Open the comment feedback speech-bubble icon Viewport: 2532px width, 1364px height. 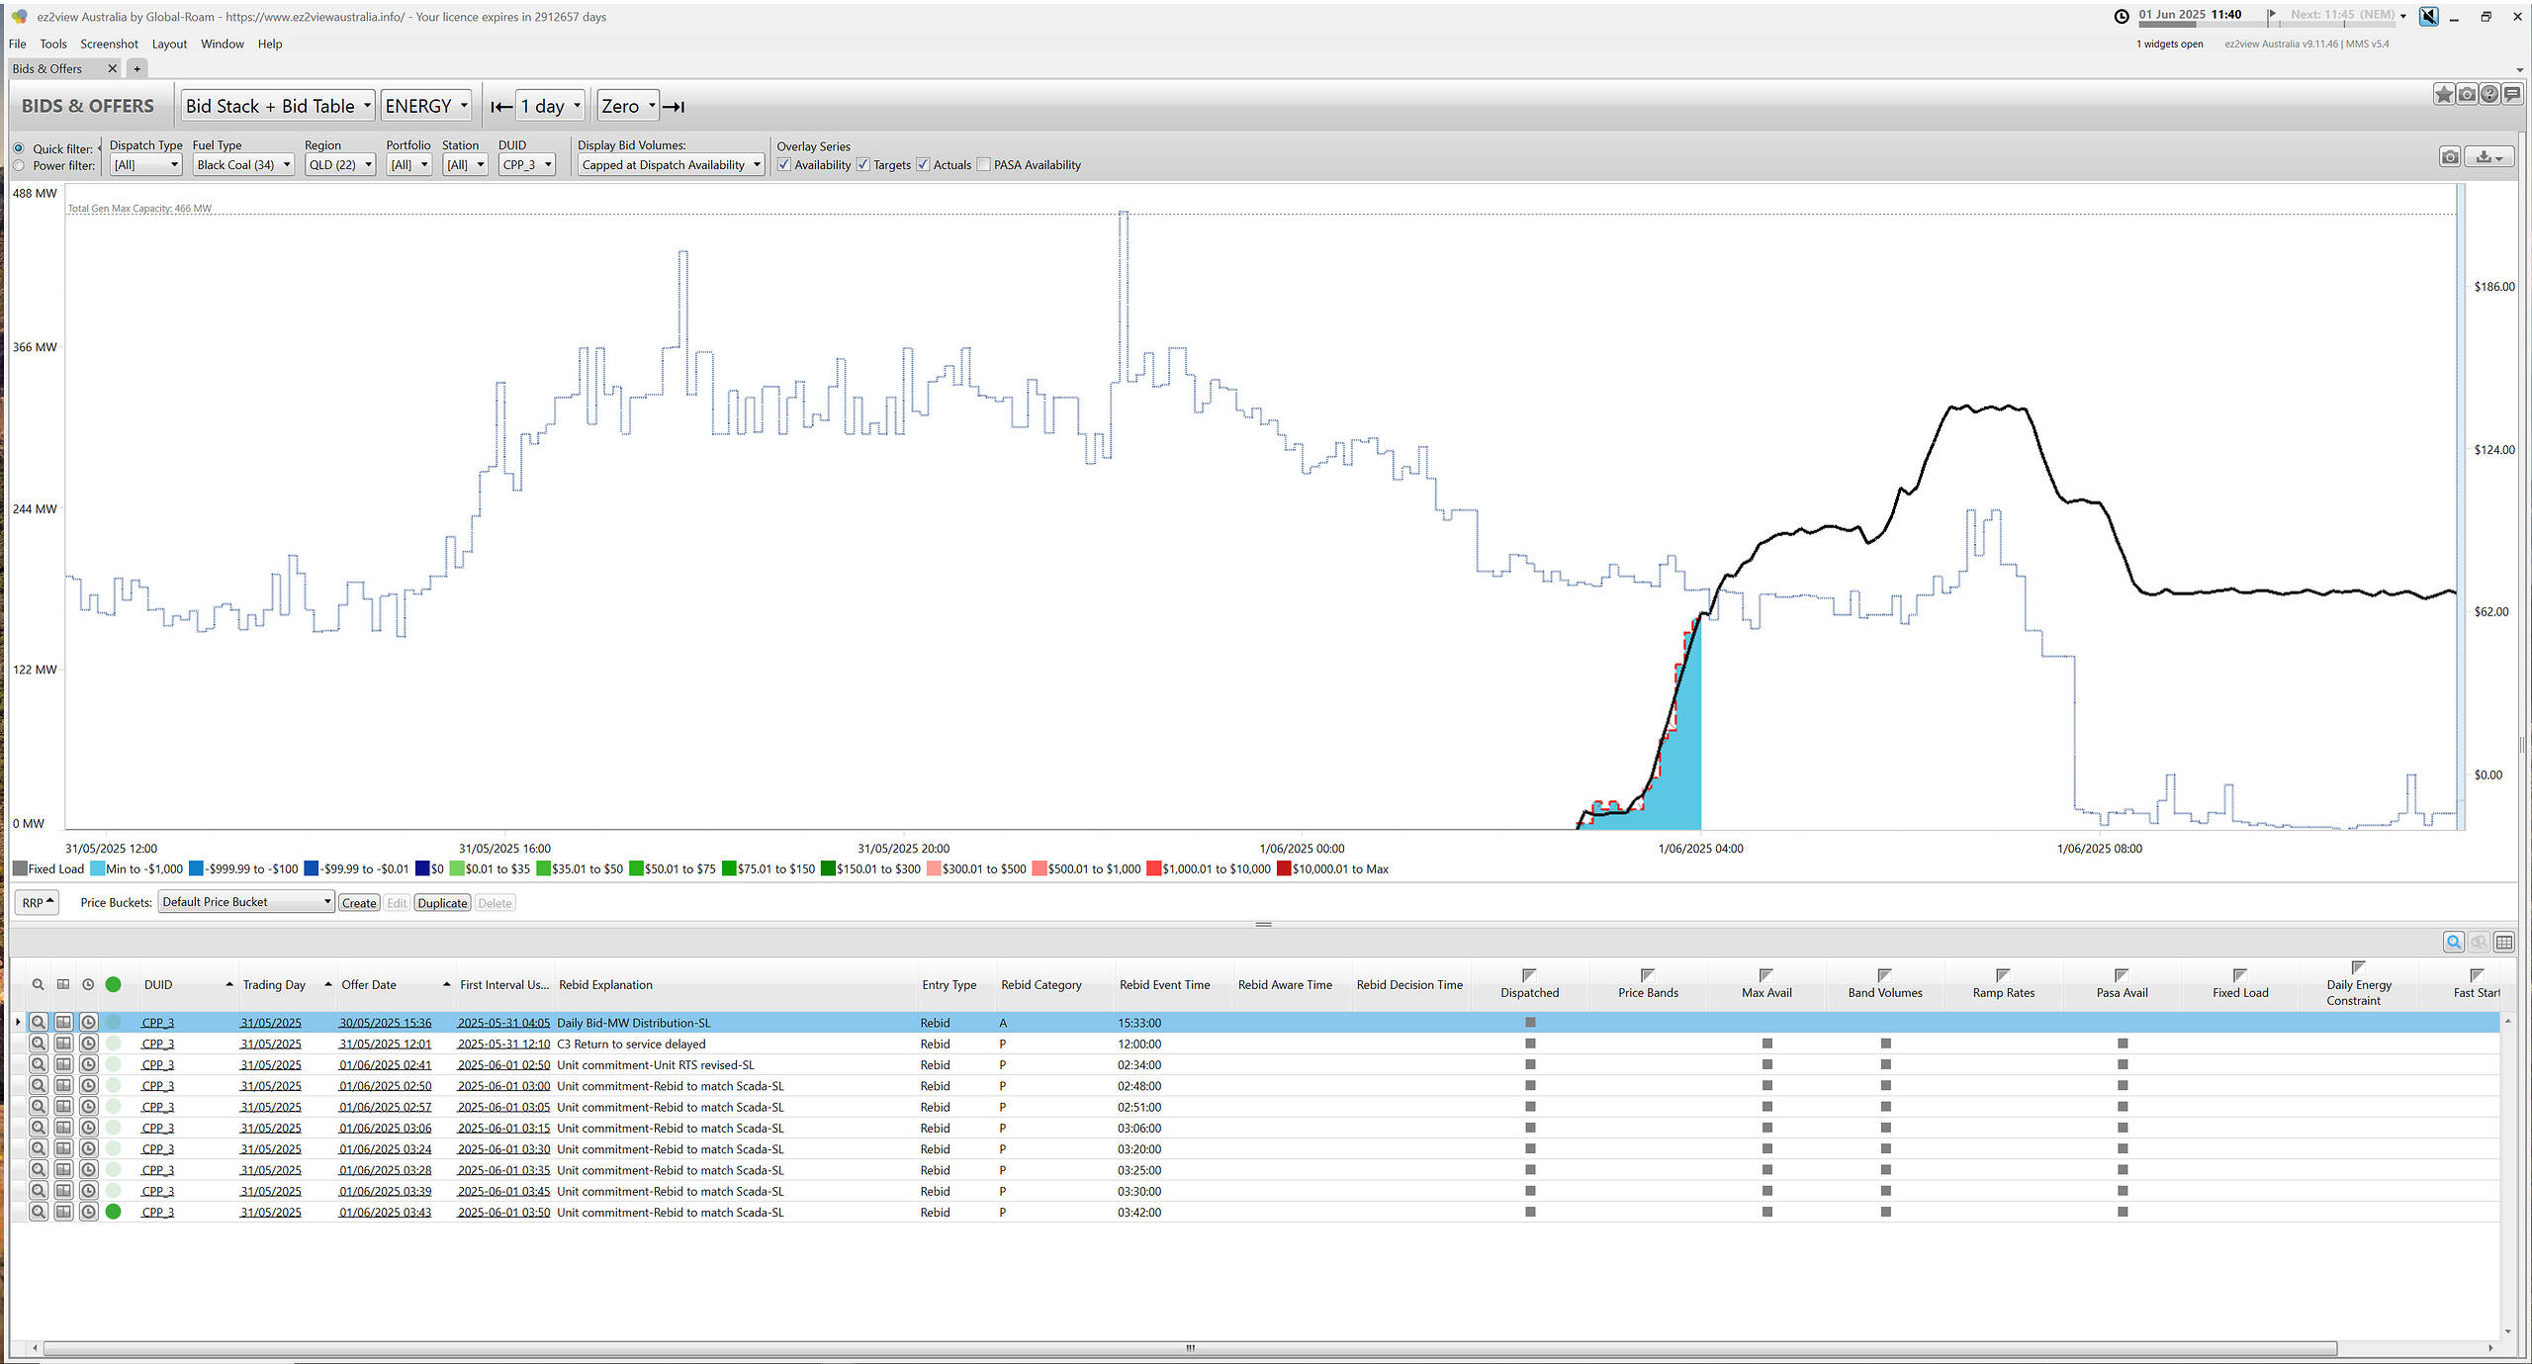(x=2511, y=94)
